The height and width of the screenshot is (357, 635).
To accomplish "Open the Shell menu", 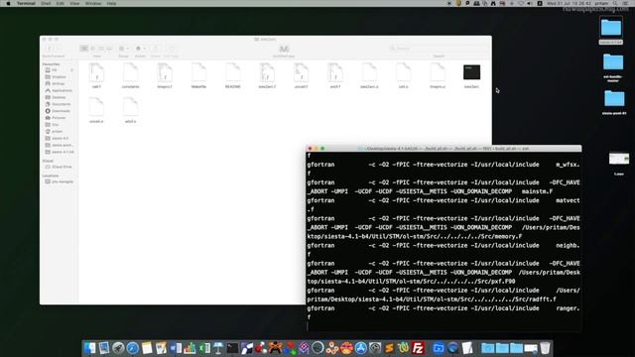I will (x=46, y=3).
